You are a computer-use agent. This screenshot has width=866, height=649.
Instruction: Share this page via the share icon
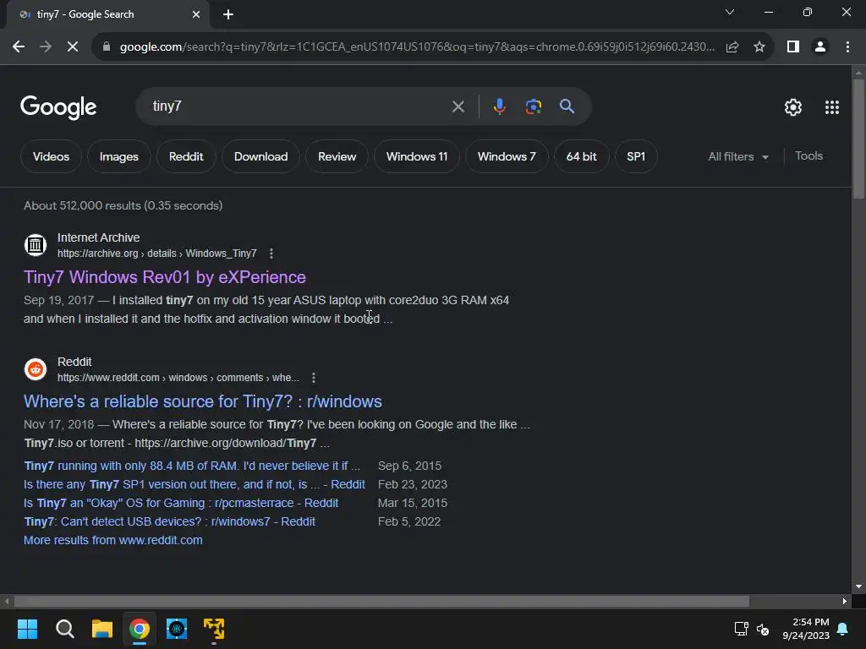pos(732,47)
